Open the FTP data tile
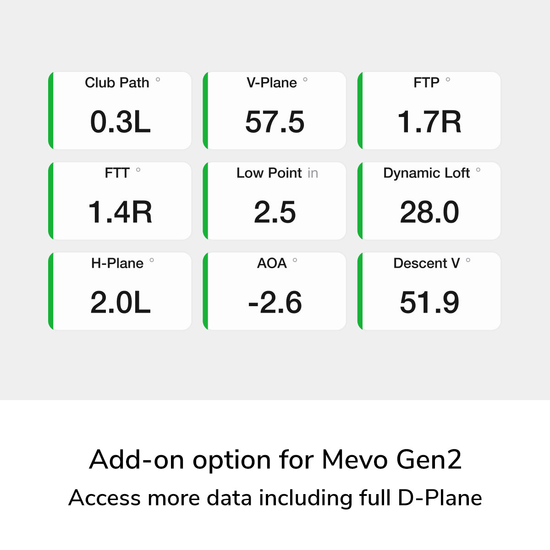This screenshot has height=550, width=550. coord(429,110)
